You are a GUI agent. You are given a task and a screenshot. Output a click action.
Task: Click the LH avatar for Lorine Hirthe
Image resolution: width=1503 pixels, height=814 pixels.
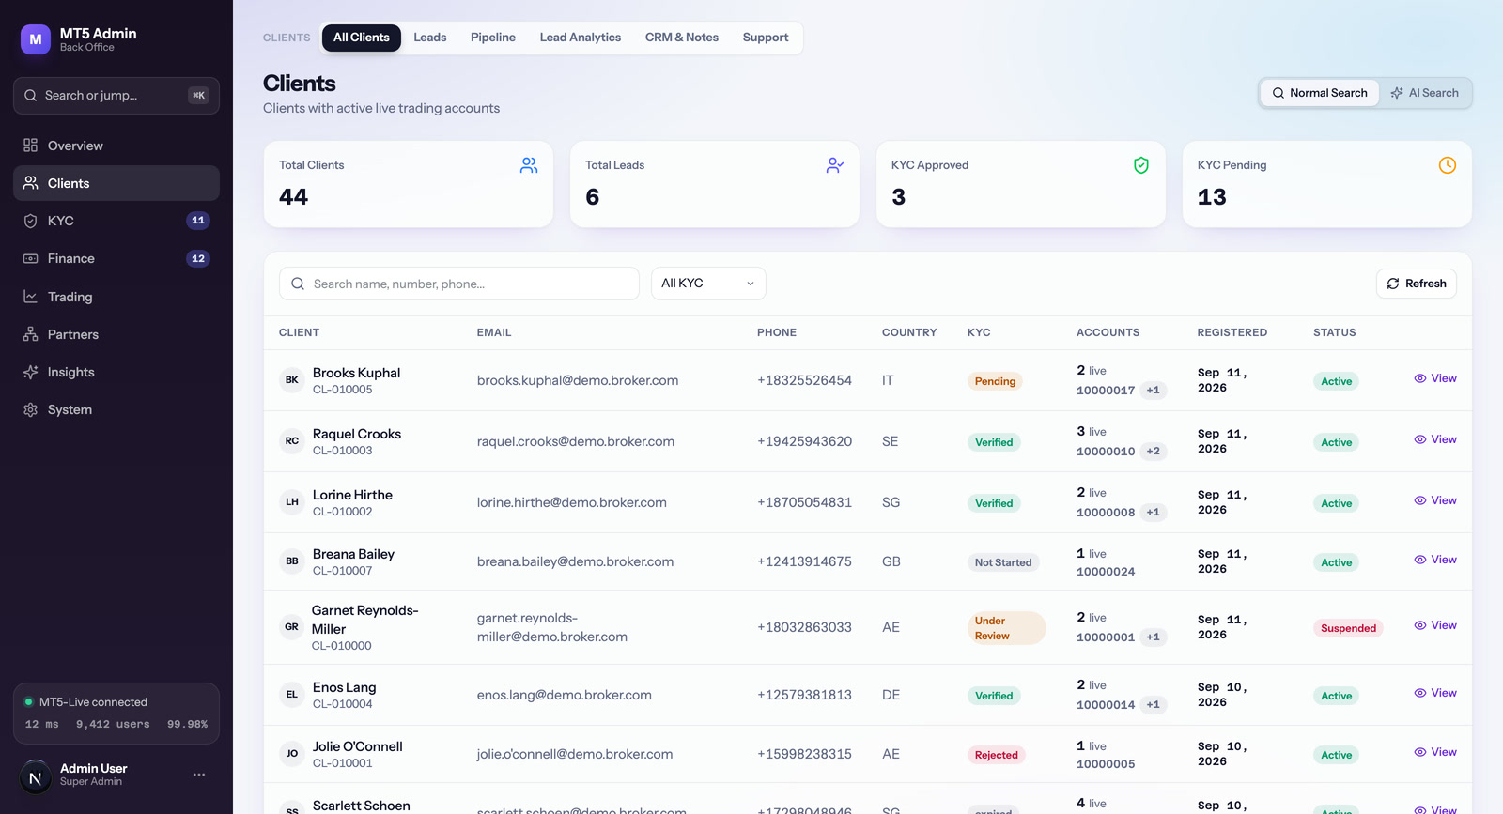(292, 502)
